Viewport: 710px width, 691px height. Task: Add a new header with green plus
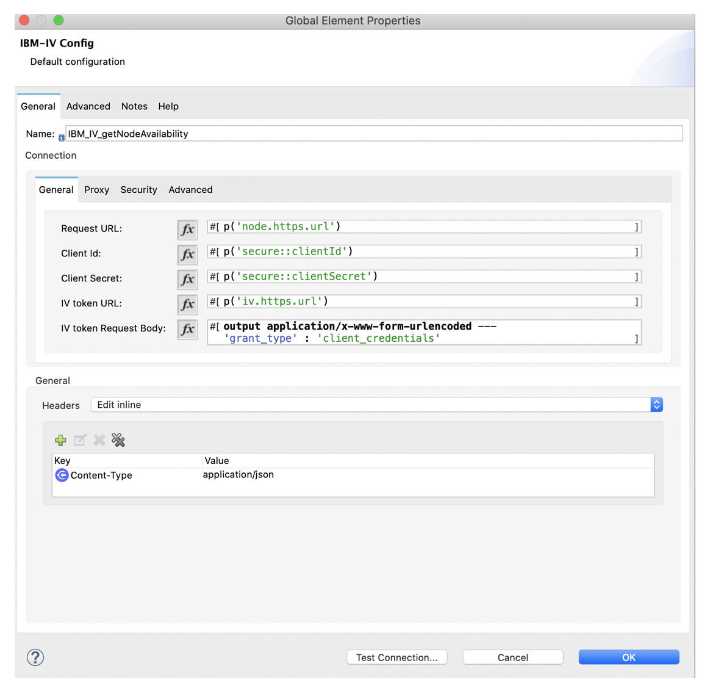[x=60, y=440]
